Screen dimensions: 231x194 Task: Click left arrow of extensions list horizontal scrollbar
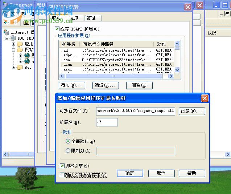[x=62, y=76]
